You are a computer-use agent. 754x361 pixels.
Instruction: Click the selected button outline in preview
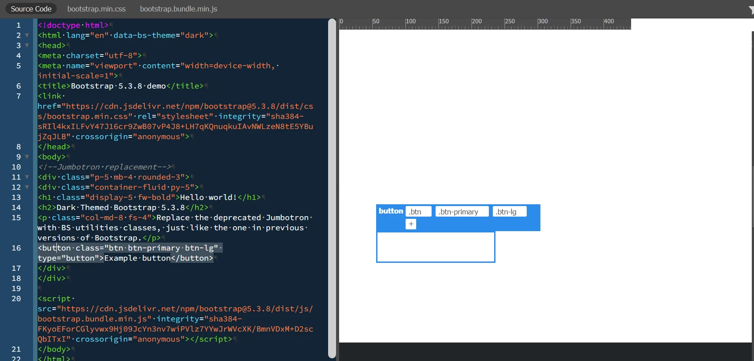[x=436, y=247]
